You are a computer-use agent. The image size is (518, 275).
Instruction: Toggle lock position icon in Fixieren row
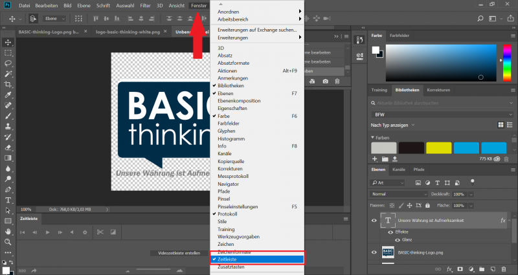[410, 205]
